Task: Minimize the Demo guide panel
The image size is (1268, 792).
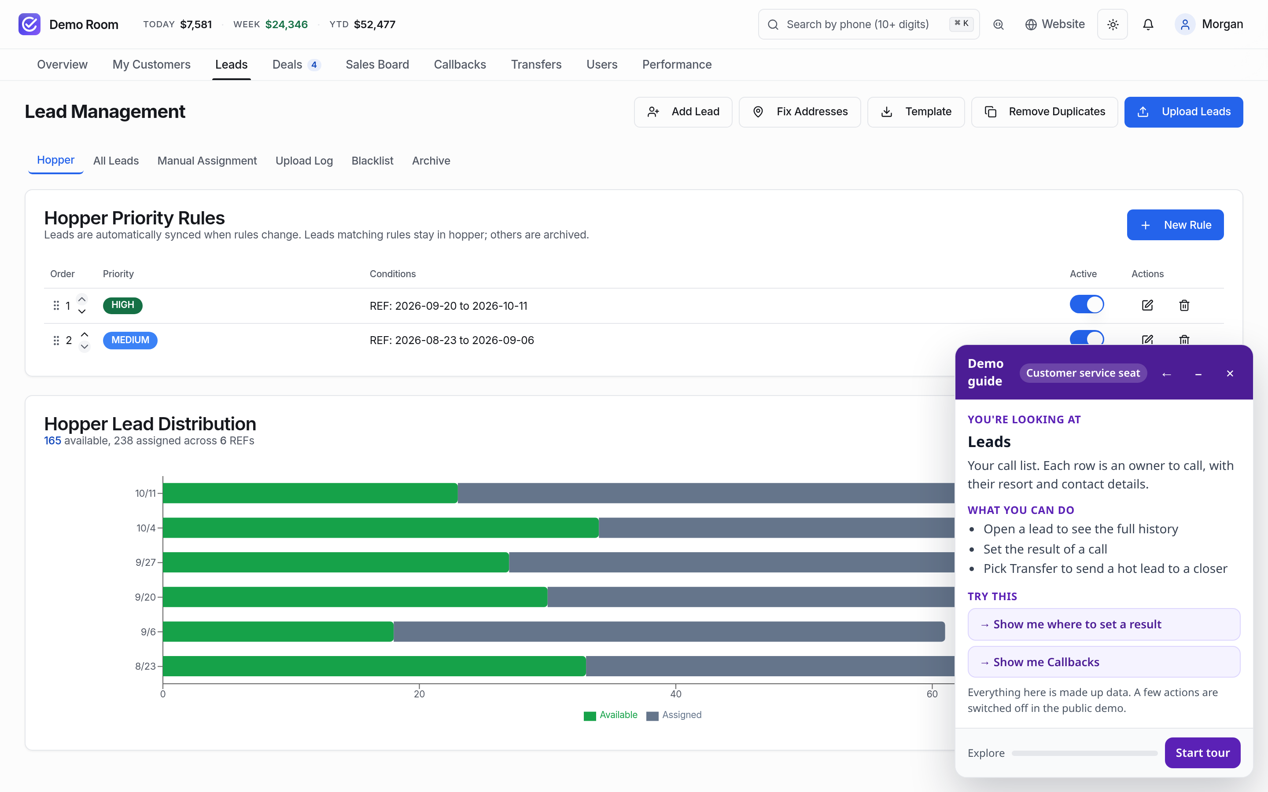Action: point(1198,374)
